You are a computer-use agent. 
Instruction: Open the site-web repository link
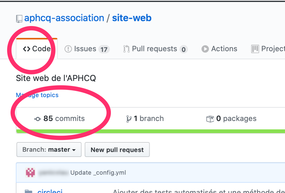click(132, 18)
